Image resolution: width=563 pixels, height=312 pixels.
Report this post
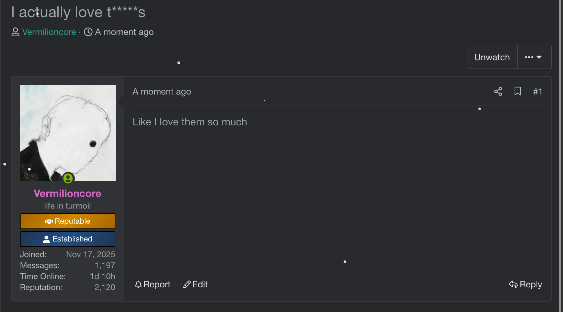pyautogui.click(x=153, y=284)
